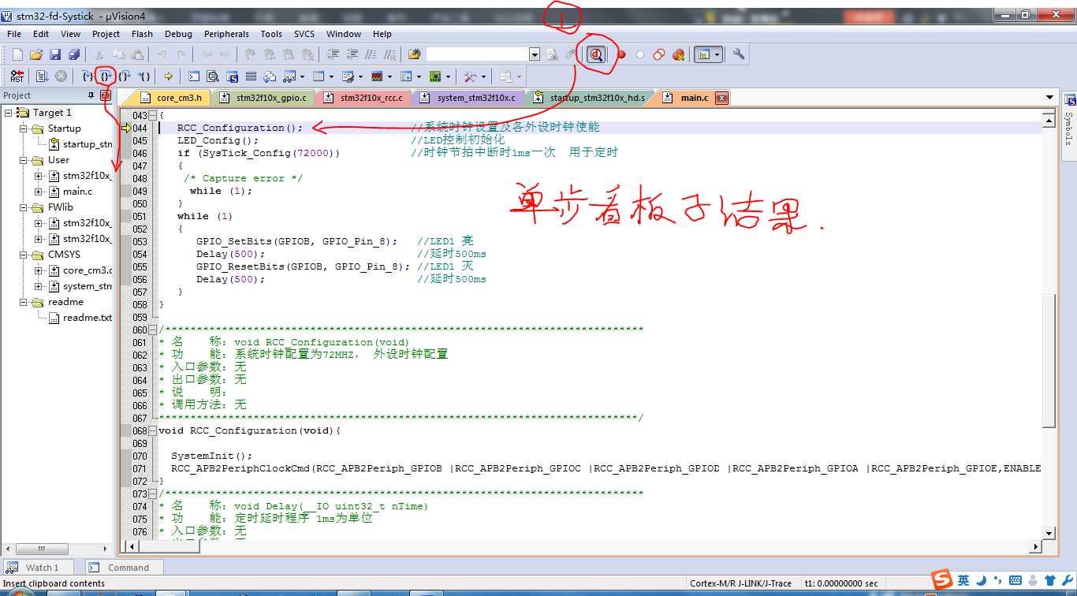This screenshot has height=596, width=1077.
Task: Click the editor horizontal scrollbar right arrow
Action: tap(1035, 547)
